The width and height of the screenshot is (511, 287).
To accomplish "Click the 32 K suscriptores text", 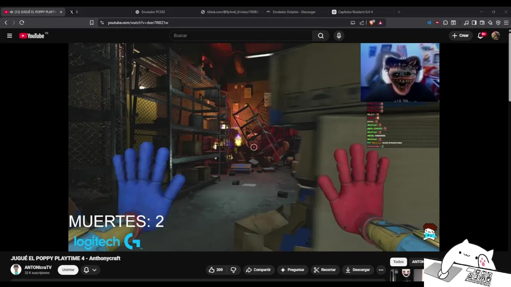I will [x=37, y=273].
